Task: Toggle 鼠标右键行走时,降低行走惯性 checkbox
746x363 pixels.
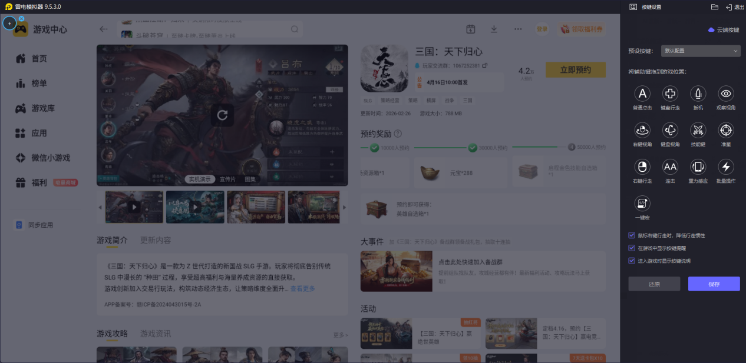Action: 632,235
